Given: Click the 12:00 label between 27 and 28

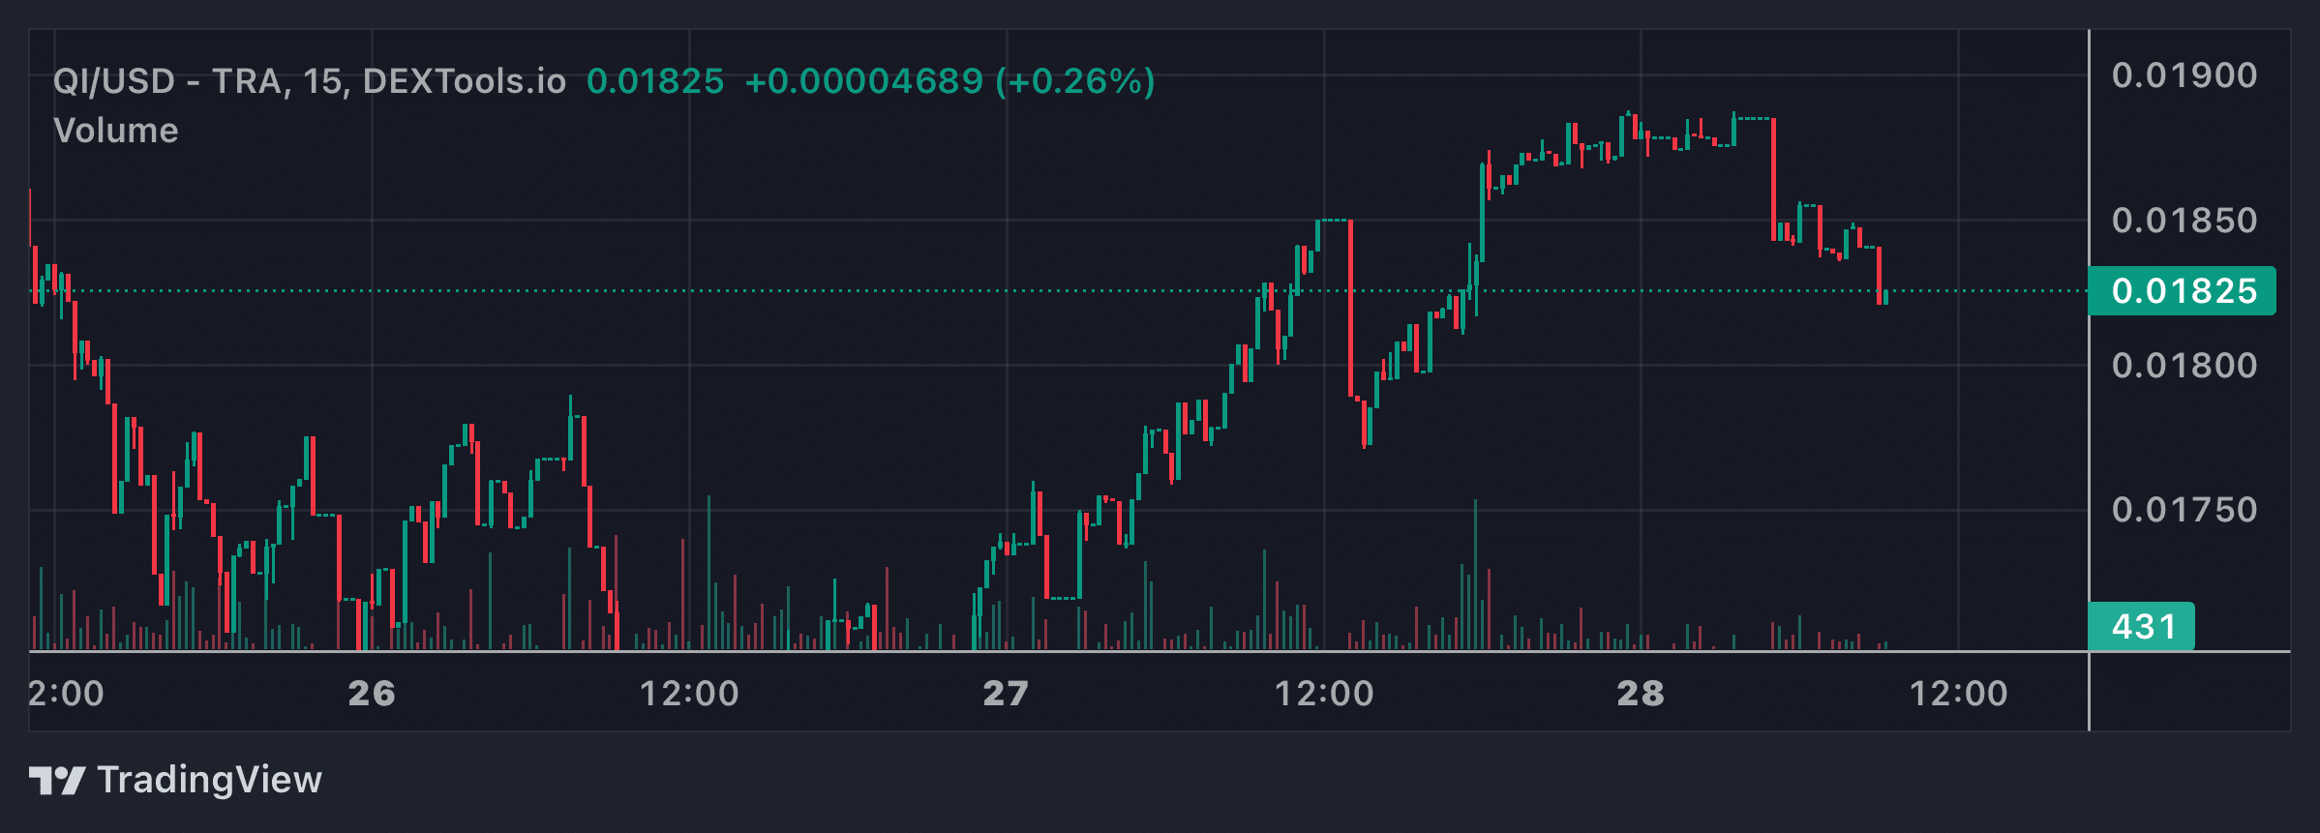Looking at the screenshot, I should pos(1324,694).
